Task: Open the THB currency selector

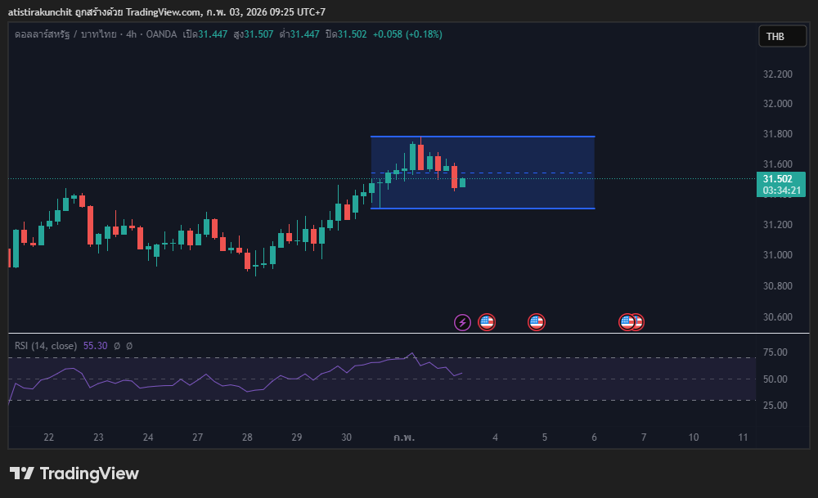Action: pyautogui.click(x=774, y=36)
